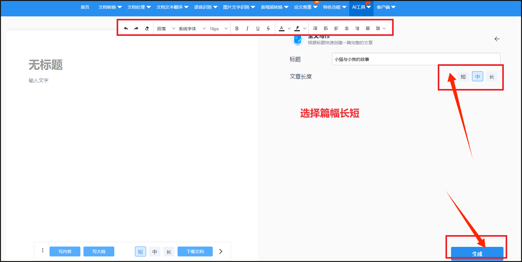The image size is (522, 262).
Task: Expand the 文档转换 menu
Action: (110, 7)
